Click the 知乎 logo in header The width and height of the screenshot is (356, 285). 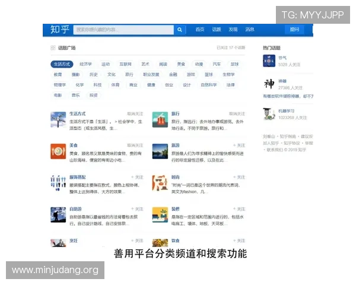(60, 30)
